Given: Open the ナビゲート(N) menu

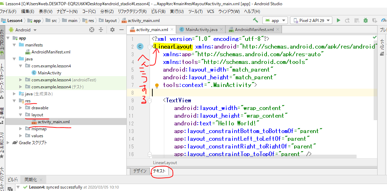Looking at the screenshot, I should point(67,11).
